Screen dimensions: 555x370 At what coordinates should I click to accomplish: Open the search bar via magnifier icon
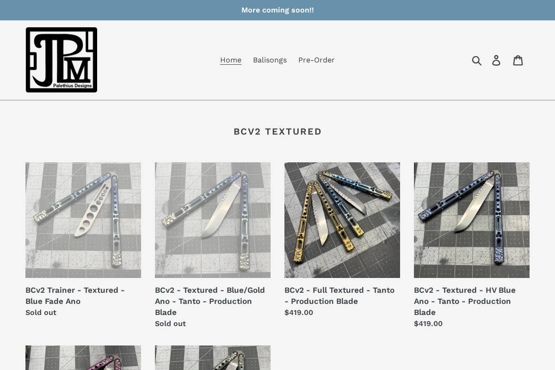[x=477, y=60]
